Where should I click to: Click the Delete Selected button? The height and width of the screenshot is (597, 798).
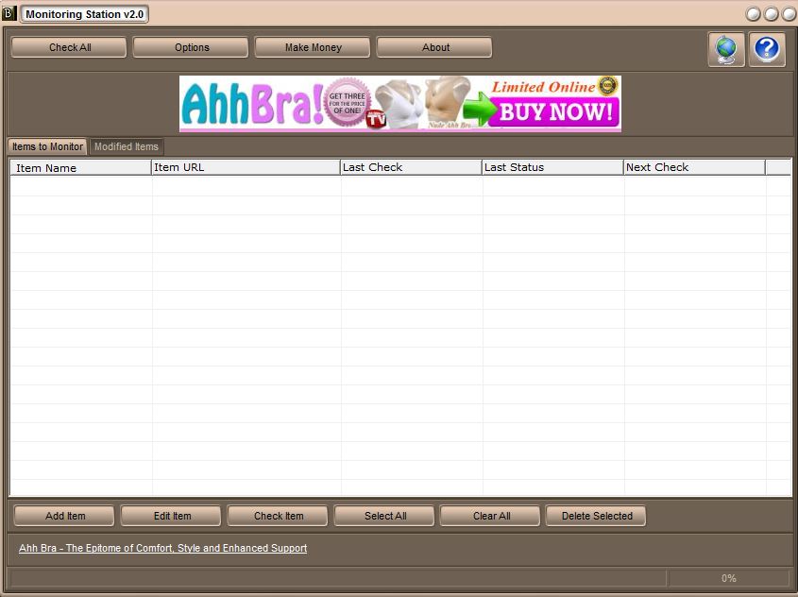(x=596, y=516)
